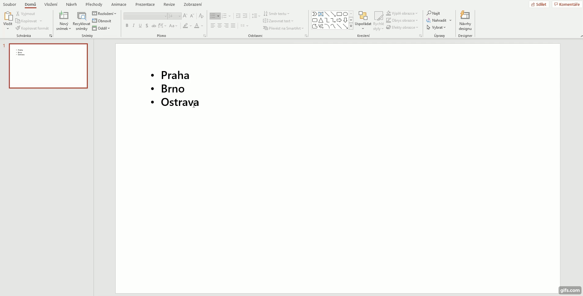Open the Animace tab
The image size is (583, 296).
click(x=119, y=5)
